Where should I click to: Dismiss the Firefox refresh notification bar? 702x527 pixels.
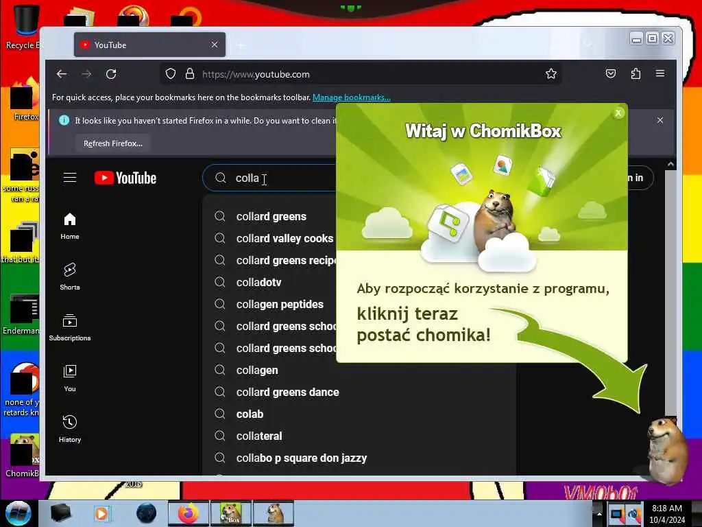(x=660, y=120)
